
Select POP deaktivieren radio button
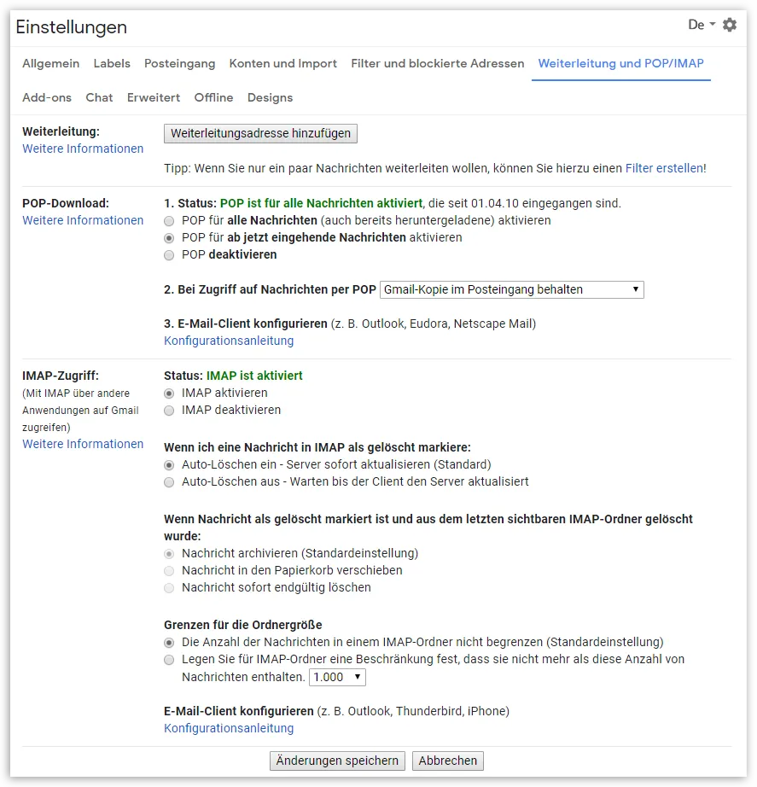(x=169, y=255)
